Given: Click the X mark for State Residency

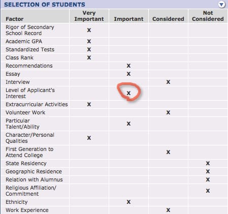Looking at the screenshot, I should [208, 163].
